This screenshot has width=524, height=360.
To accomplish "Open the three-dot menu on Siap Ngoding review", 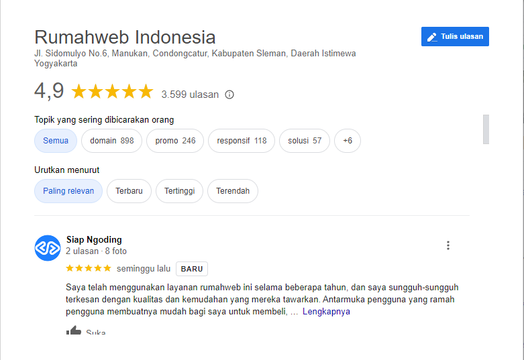I will point(448,245).
